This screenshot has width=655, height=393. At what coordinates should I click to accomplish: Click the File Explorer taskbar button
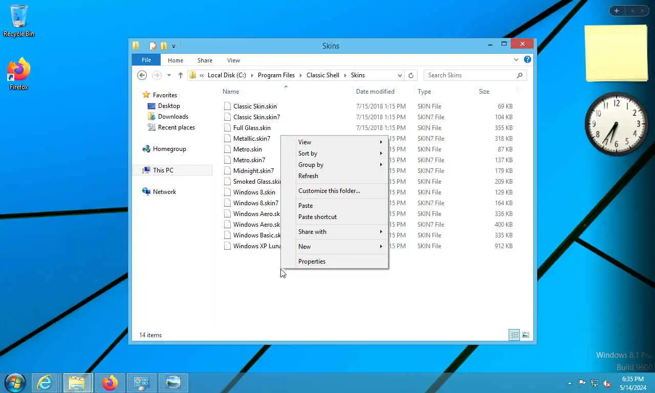(x=77, y=382)
